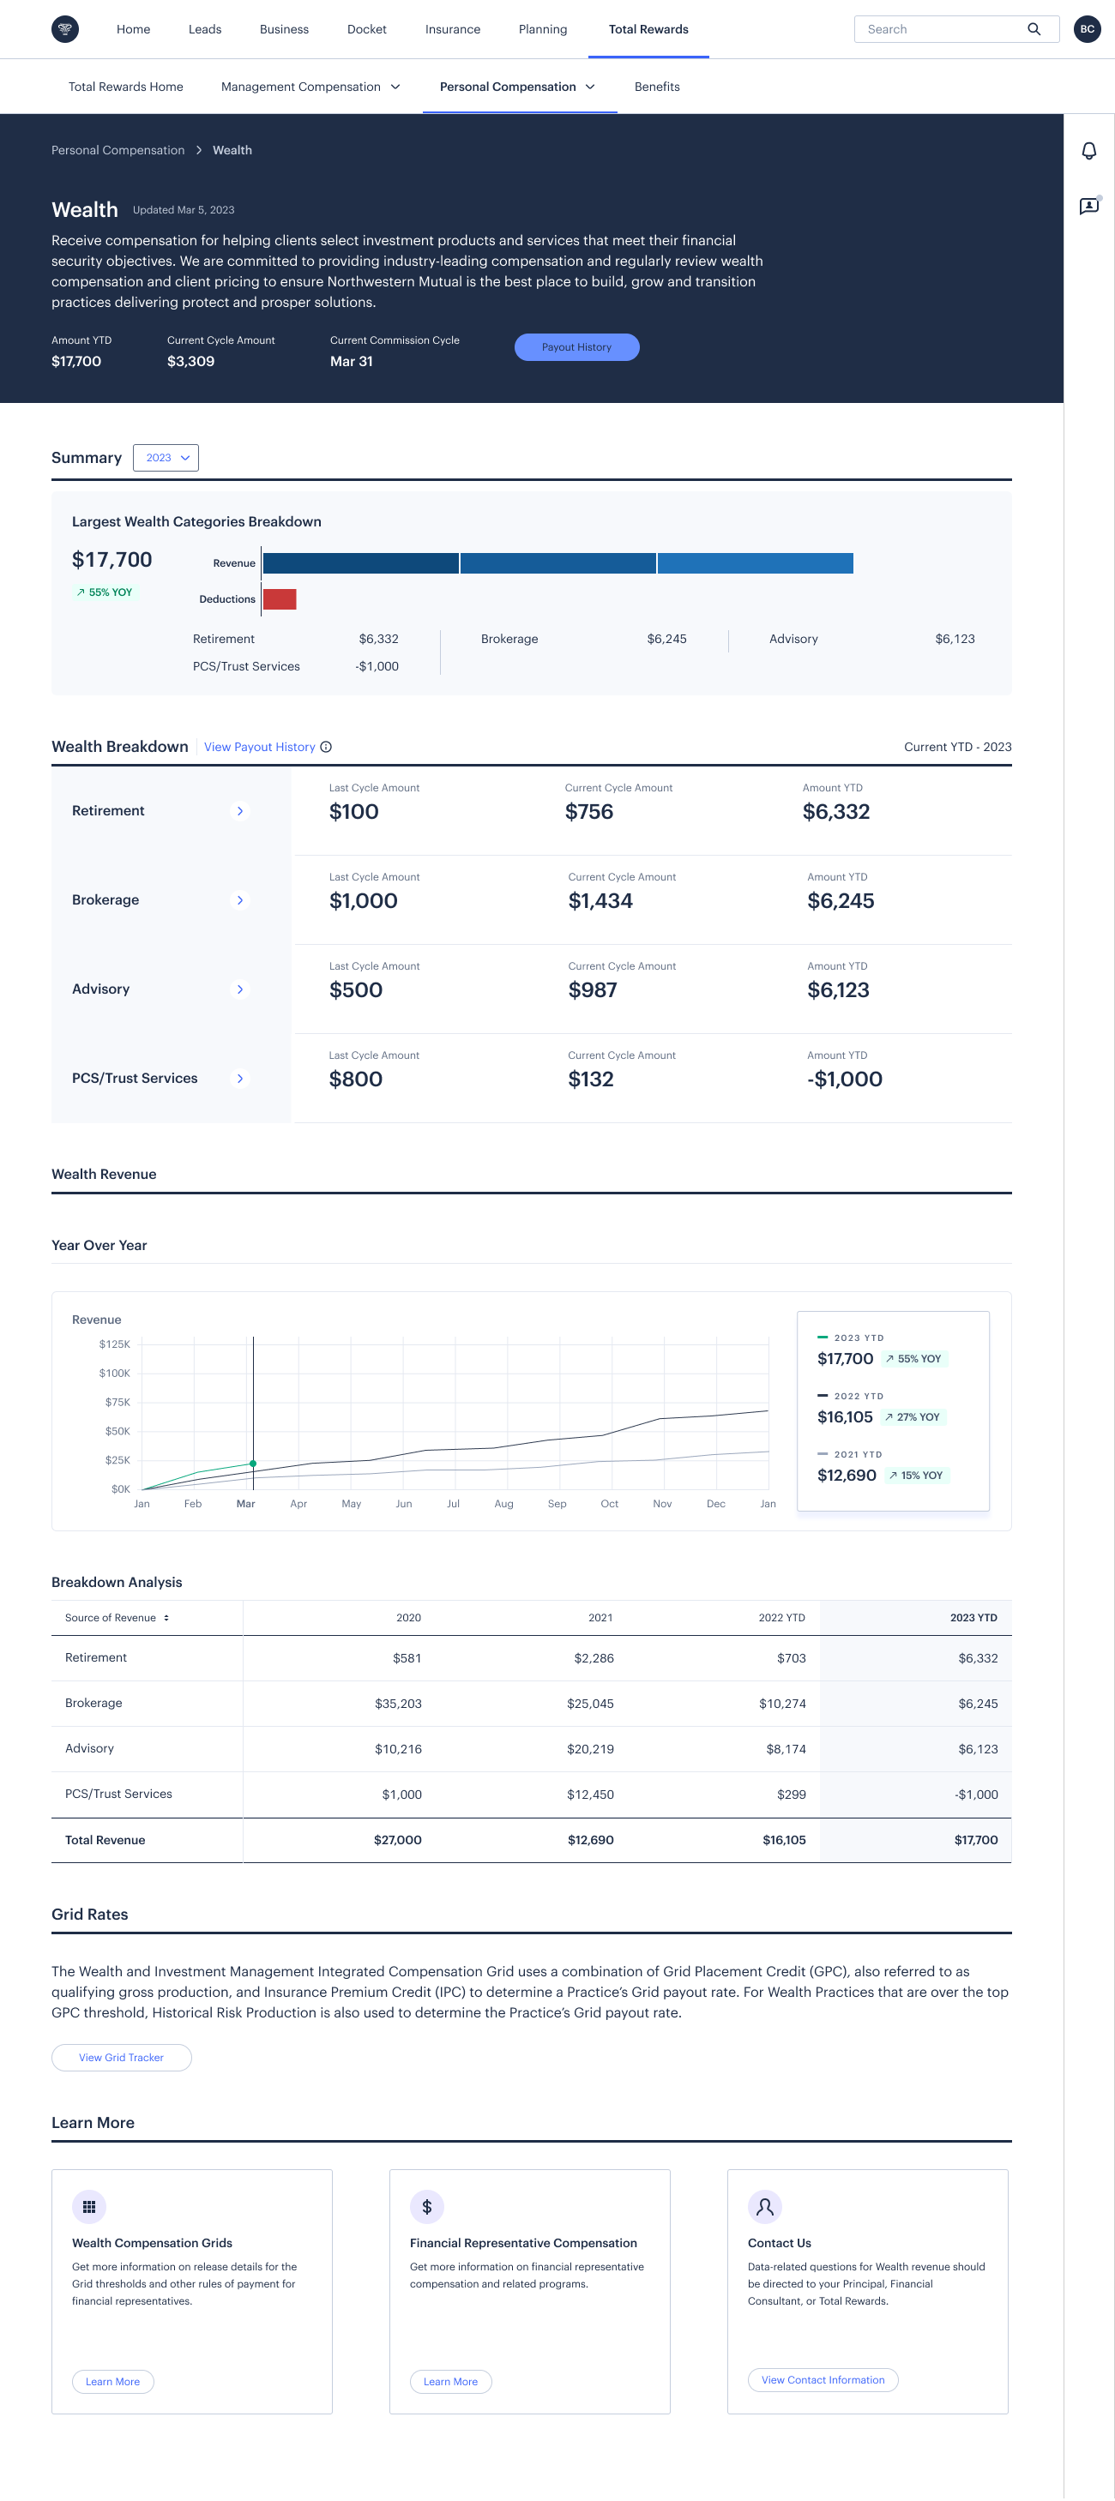Open PCS/Trust Services row chevron arrow
Screen dimensions: 1115x2501
point(240,1079)
